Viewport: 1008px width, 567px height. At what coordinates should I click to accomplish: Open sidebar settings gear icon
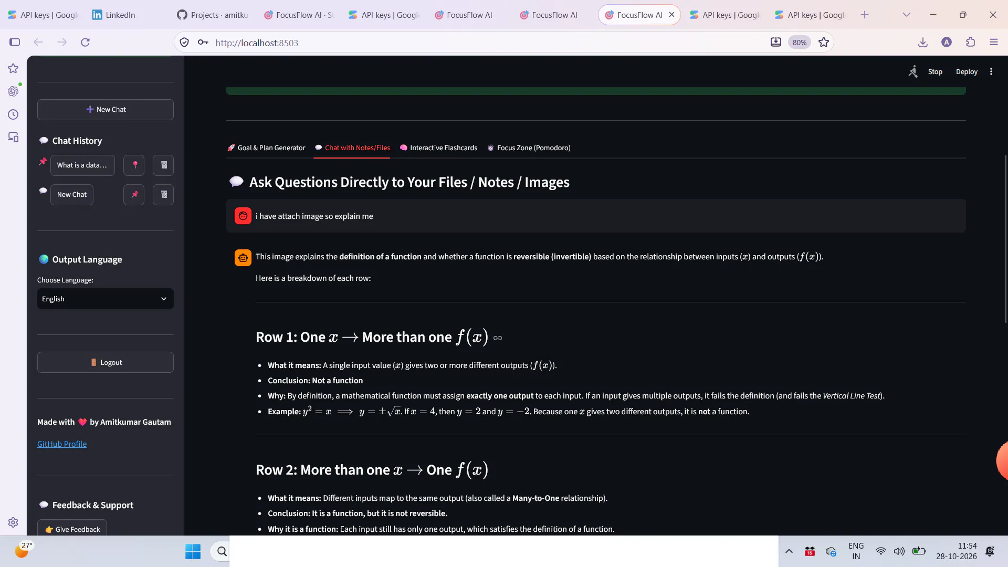pos(13,522)
